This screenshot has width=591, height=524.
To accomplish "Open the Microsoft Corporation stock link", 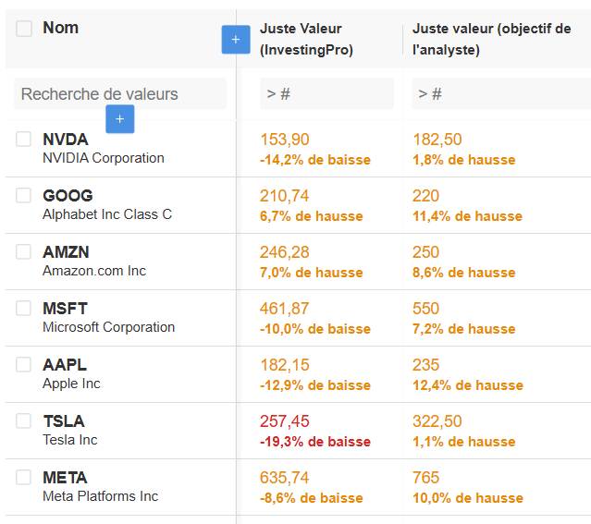I will pyautogui.click(x=108, y=327).
